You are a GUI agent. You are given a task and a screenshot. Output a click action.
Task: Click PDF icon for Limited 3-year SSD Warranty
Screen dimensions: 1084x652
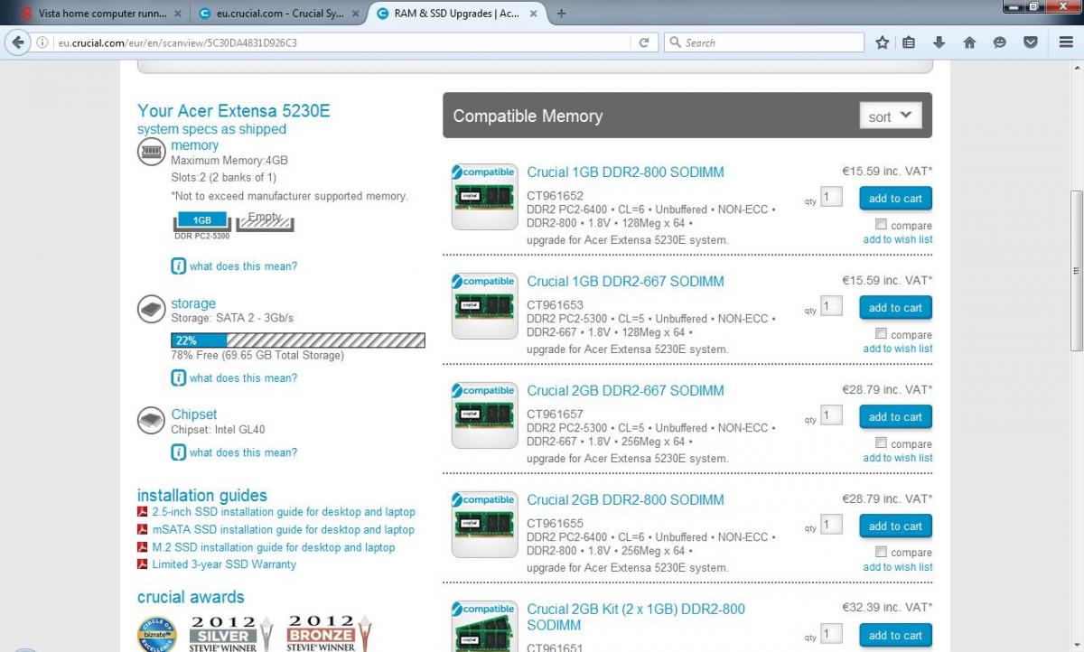coord(143,564)
